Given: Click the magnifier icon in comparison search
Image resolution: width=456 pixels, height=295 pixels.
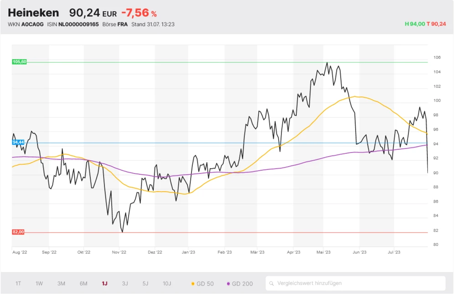Looking at the screenshot, I should click(x=271, y=284).
